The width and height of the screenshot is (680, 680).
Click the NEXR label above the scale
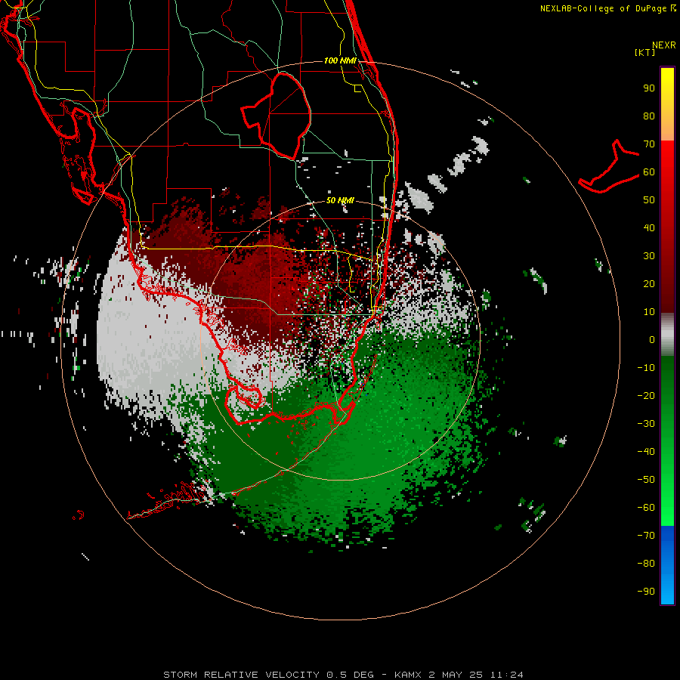coord(663,45)
